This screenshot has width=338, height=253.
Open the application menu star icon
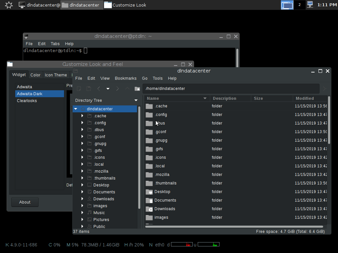(x=9, y=5)
